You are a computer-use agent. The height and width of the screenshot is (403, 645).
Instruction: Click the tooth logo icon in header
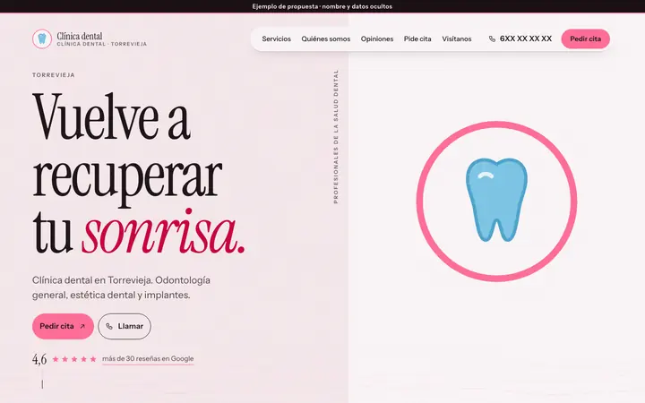click(x=42, y=39)
